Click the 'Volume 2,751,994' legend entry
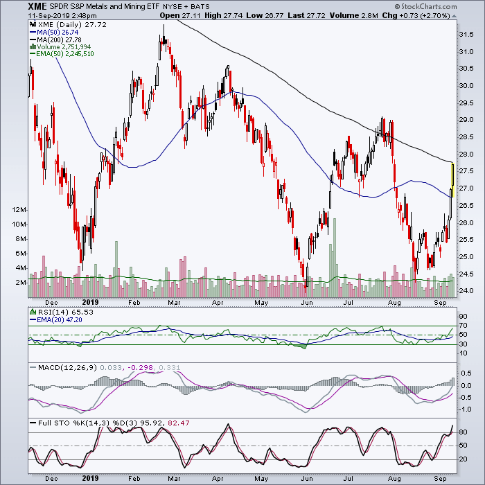The image size is (485, 485). [x=64, y=46]
